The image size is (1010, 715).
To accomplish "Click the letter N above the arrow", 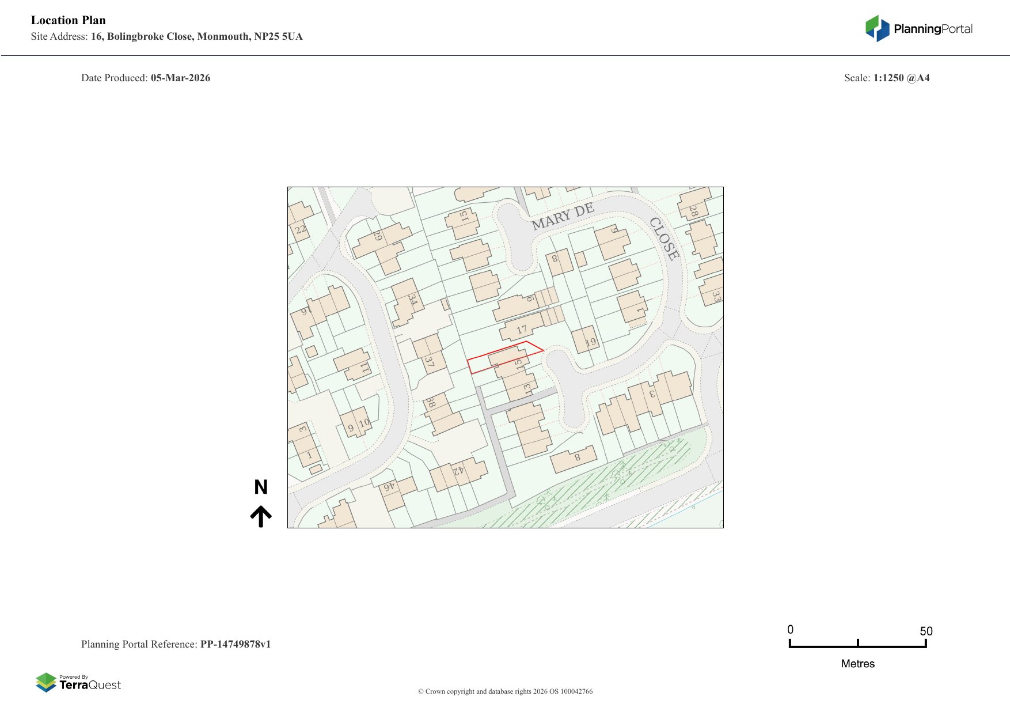I will coord(261,487).
